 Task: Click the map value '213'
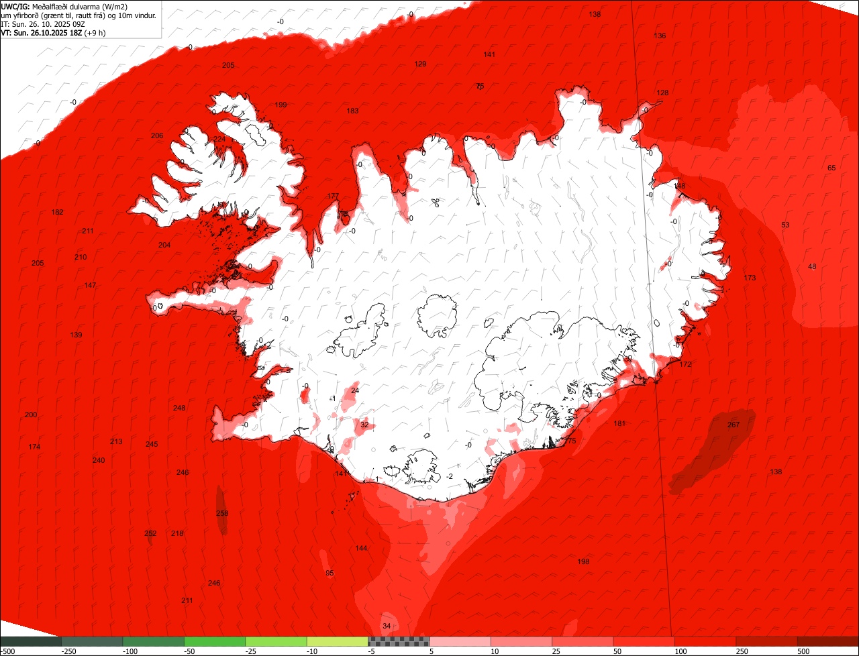click(x=116, y=442)
